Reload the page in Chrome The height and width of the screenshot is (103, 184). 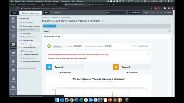coord(18,8)
